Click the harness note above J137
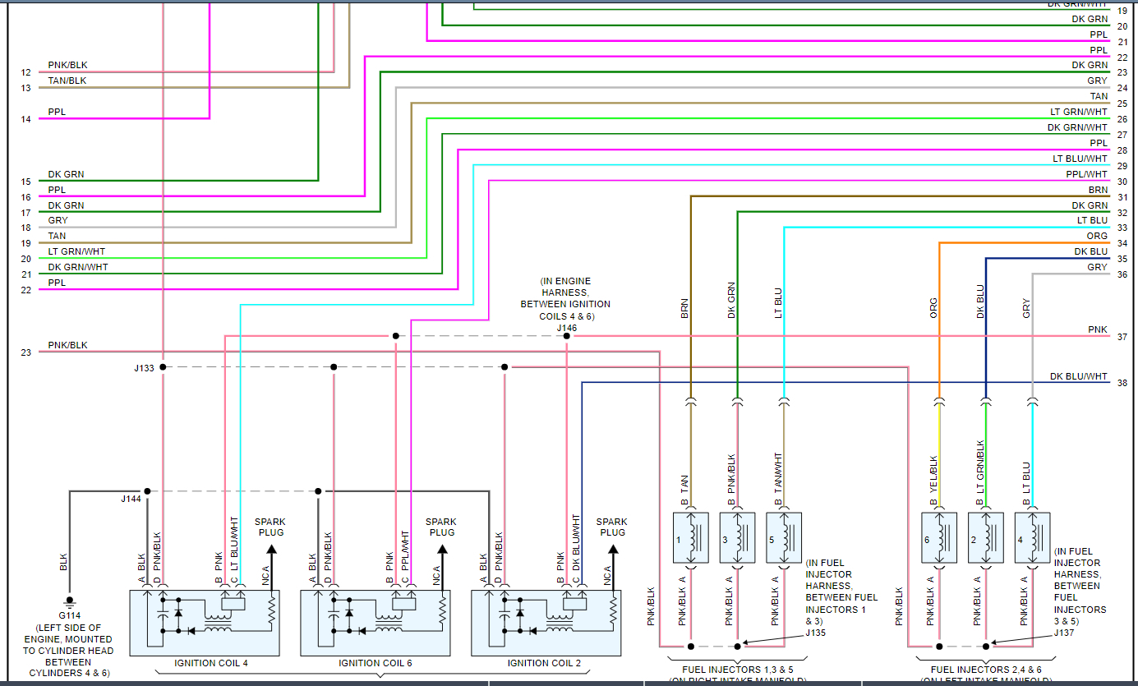Screen dimensions: 1138x686 point(1080,586)
